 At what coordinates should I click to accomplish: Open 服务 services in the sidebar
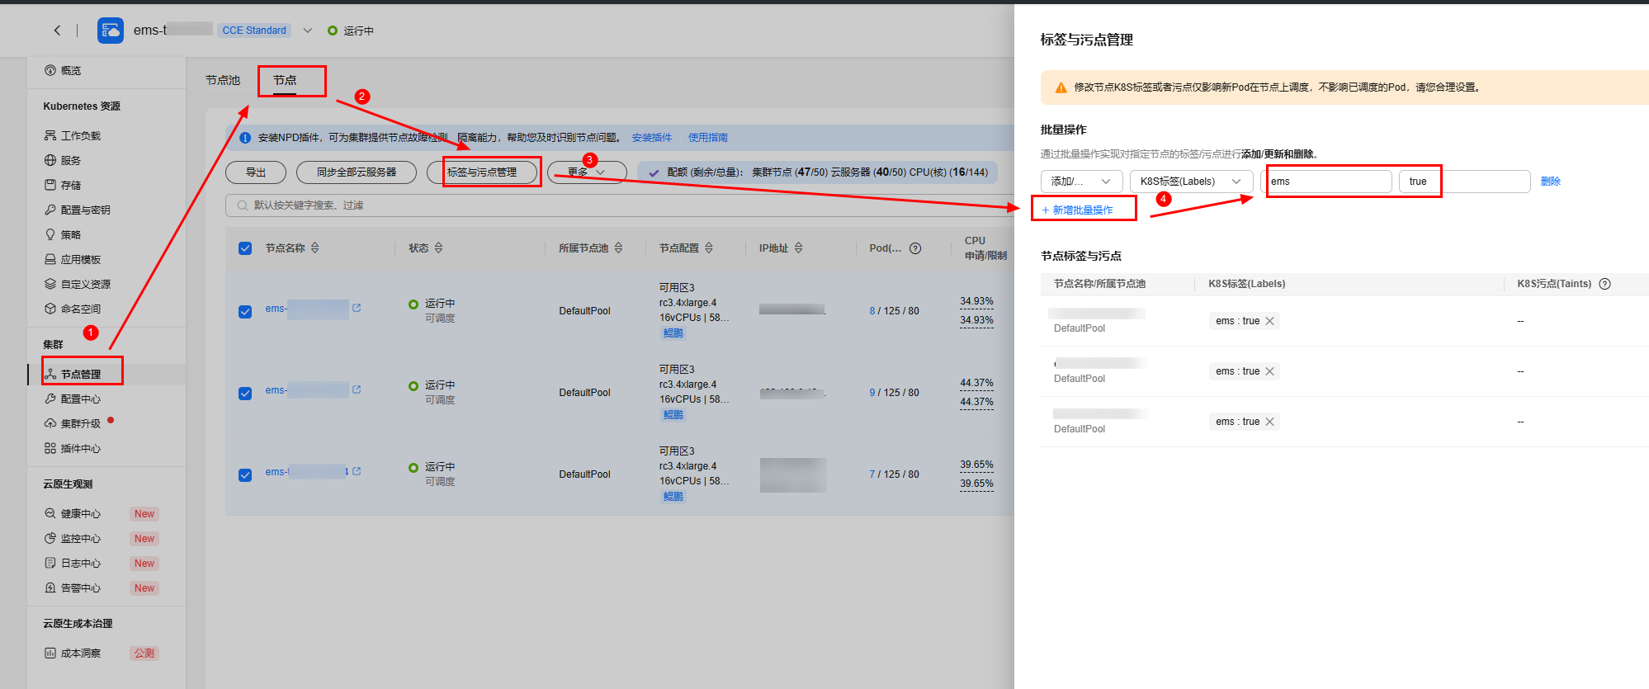click(63, 160)
